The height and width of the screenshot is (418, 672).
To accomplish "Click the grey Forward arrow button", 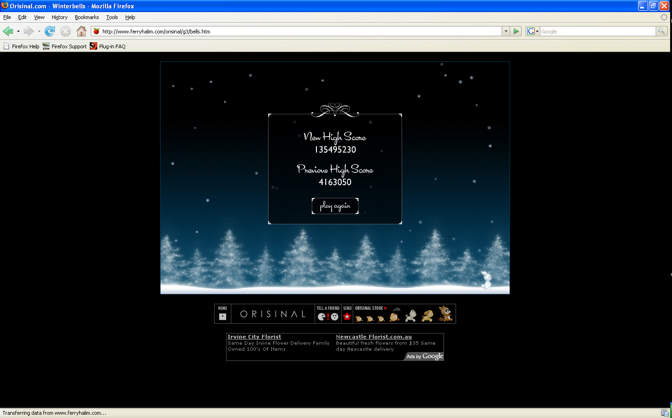I will click(29, 32).
